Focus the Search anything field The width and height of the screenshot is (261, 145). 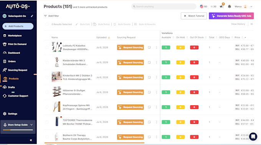point(164,7)
